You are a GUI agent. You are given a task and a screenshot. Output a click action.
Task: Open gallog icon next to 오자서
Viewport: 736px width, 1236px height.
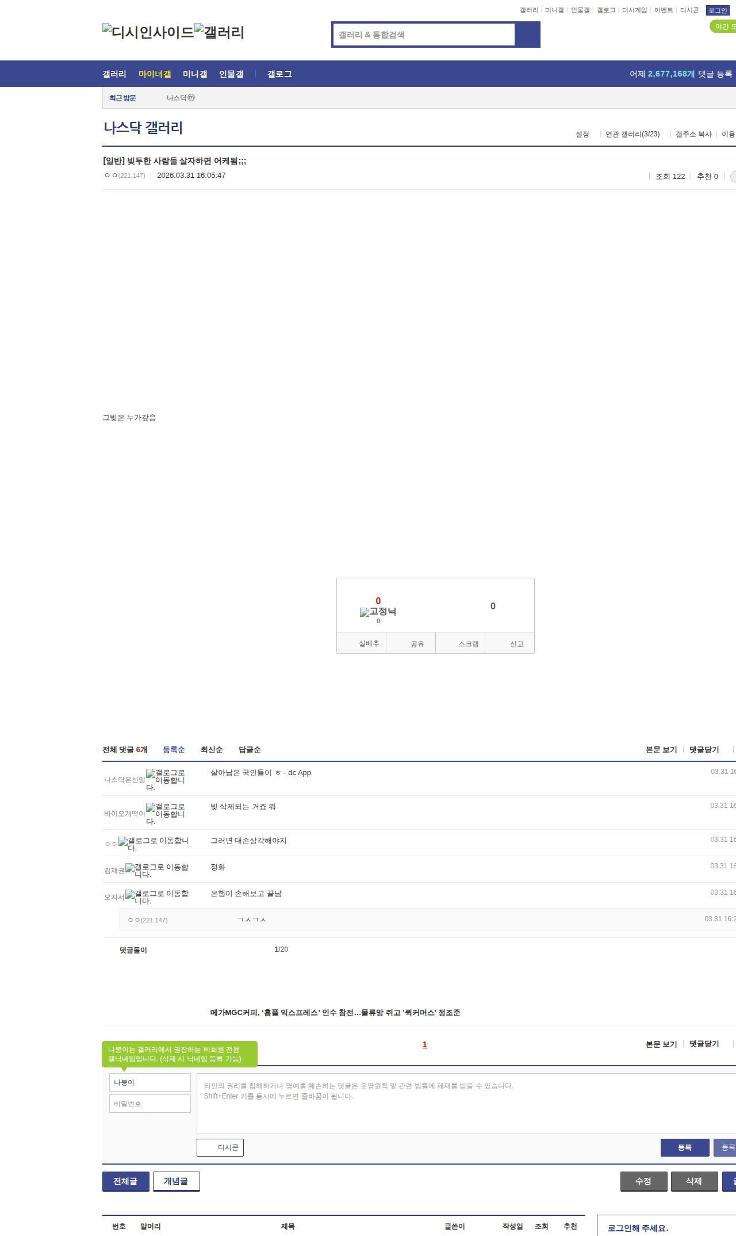pyautogui.click(x=157, y=897)
